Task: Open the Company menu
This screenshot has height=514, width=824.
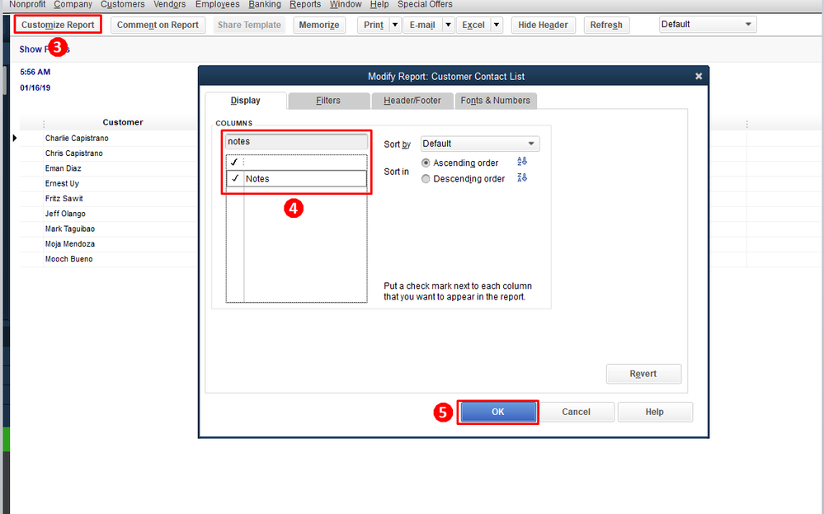Action: 73,4
